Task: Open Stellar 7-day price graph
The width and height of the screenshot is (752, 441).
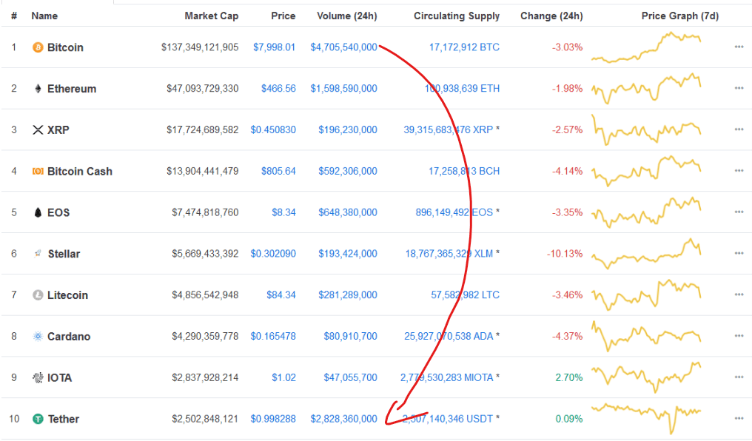Action: (x=646, y=253)
